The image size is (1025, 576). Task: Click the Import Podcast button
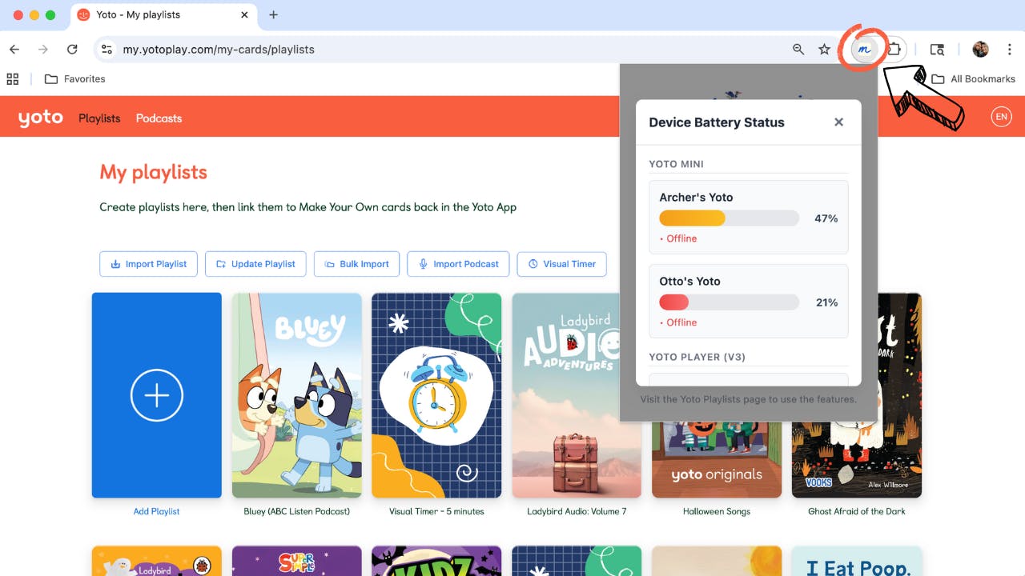coord(458,264)
